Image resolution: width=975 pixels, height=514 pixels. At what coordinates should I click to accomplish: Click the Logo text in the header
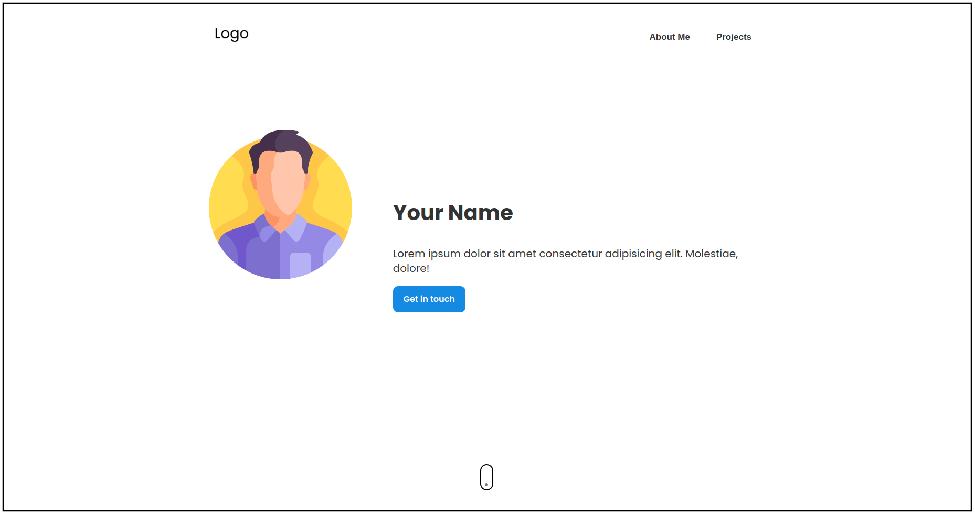coord(231,34)
